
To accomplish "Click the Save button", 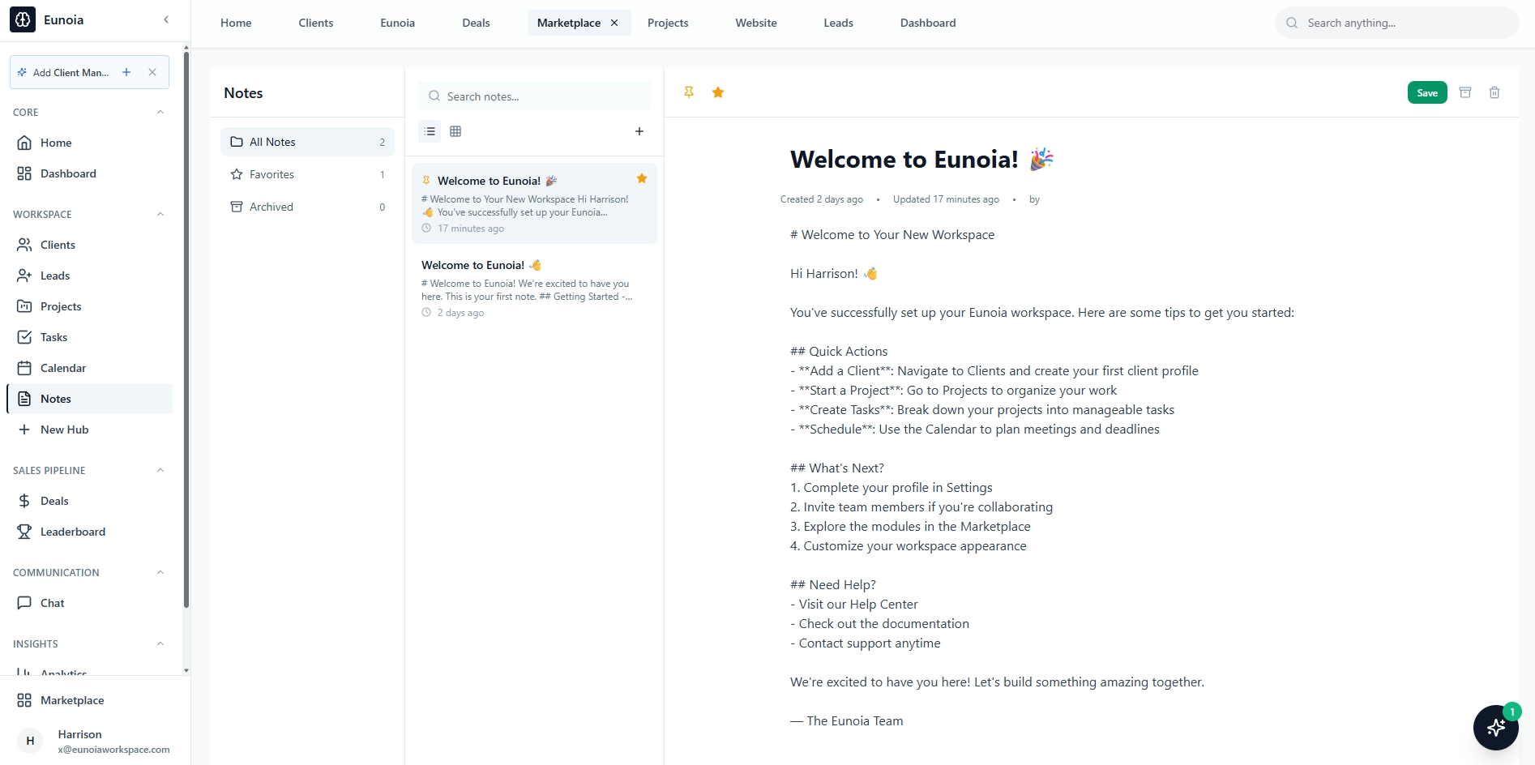I will [x=1426, y=92].
